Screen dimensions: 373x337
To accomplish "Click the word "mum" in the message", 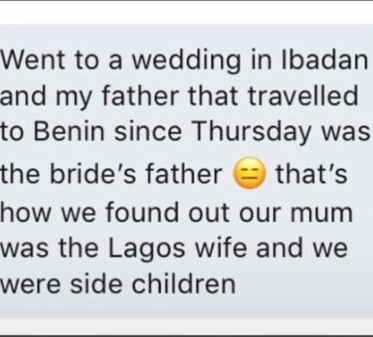I will point(321,214).
